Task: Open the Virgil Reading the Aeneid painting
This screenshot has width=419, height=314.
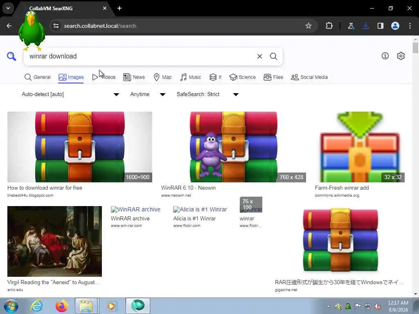Action: click(x=54, y=241)
